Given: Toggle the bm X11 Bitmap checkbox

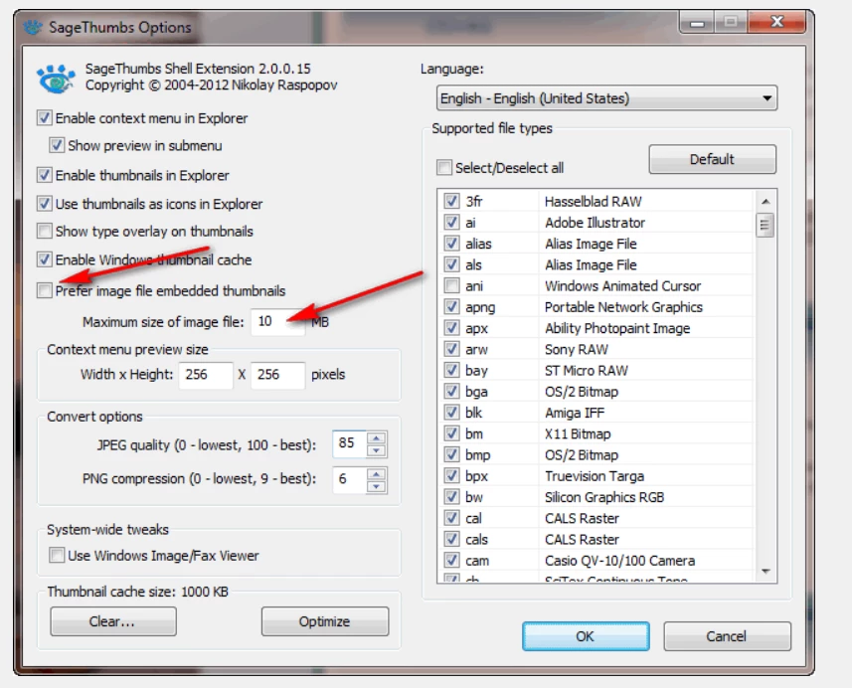Looking at the screenshot, I should [451, 433].
